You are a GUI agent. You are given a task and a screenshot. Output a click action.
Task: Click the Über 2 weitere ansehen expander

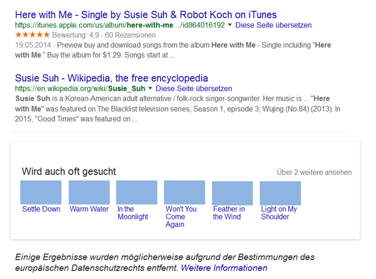(x=314, y=172)
